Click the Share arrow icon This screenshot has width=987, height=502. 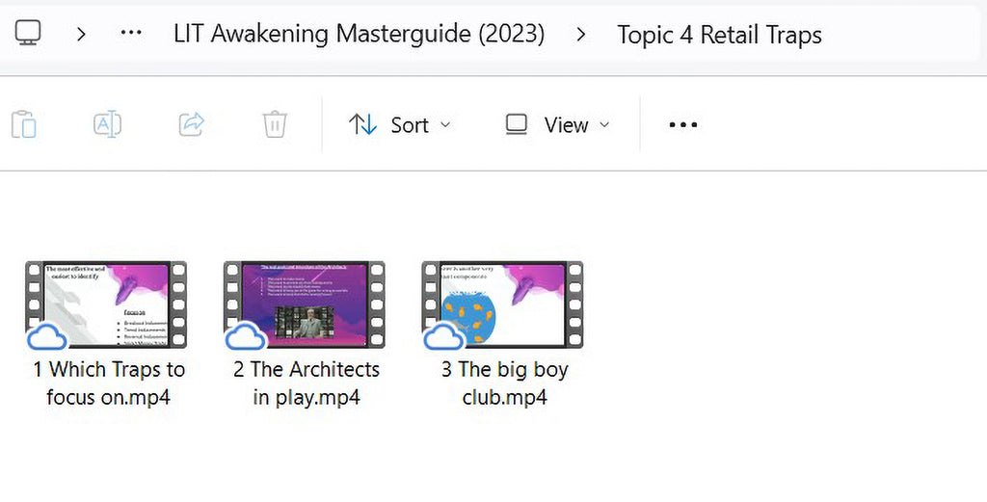(192, 124)
